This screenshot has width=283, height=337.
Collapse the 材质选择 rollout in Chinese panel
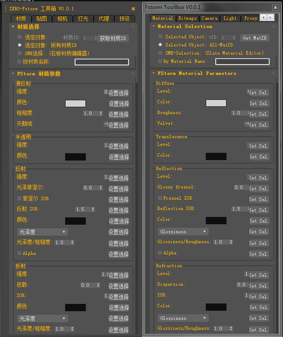(13, 27)
